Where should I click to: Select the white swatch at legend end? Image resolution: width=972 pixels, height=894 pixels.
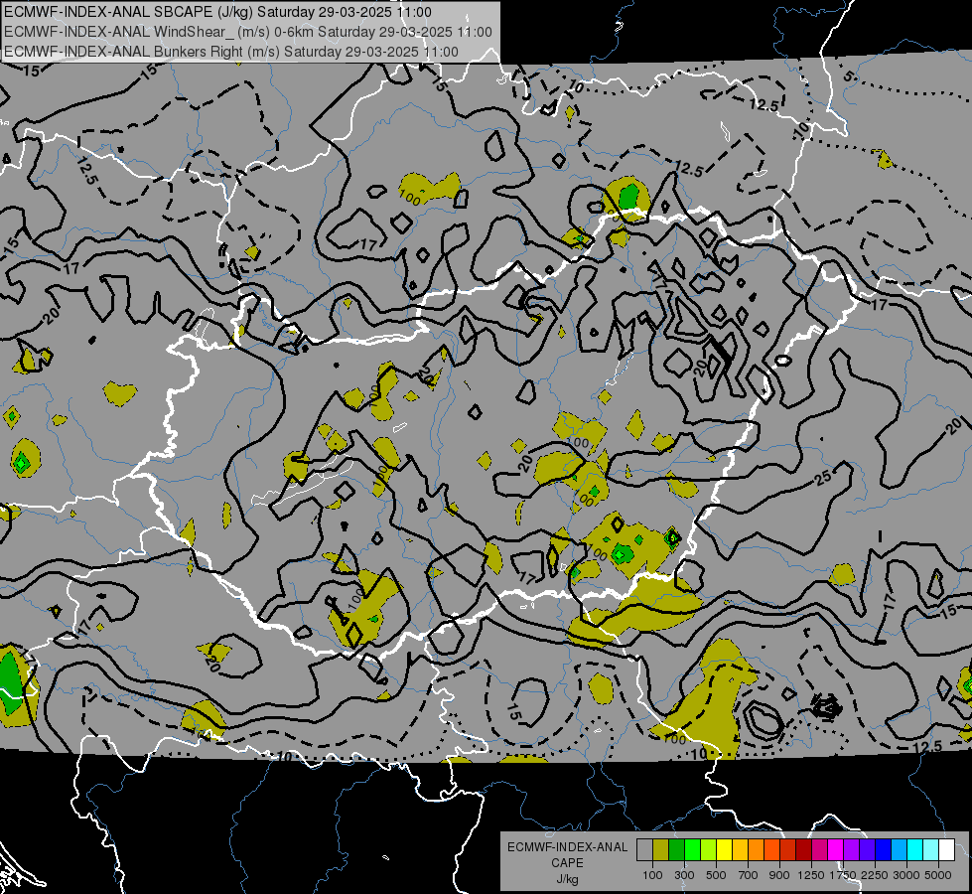point(946,850)
